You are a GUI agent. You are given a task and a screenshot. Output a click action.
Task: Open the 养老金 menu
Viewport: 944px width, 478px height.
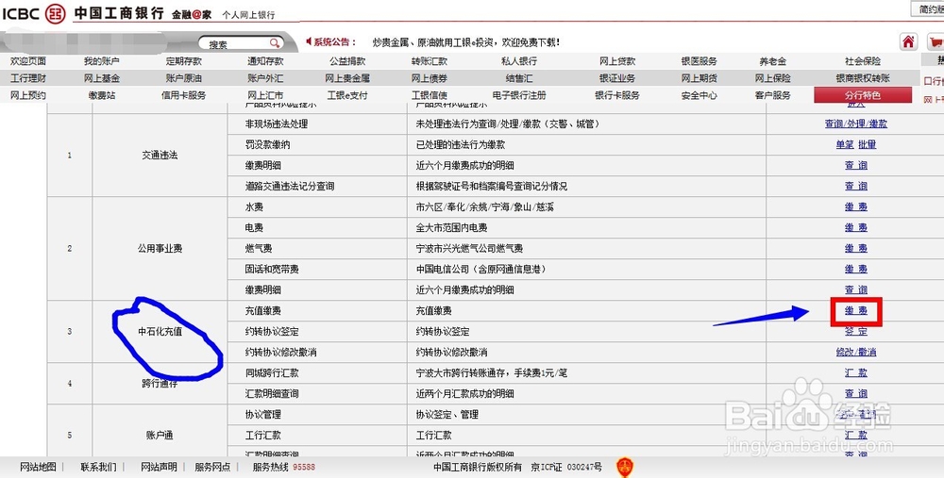773,61
